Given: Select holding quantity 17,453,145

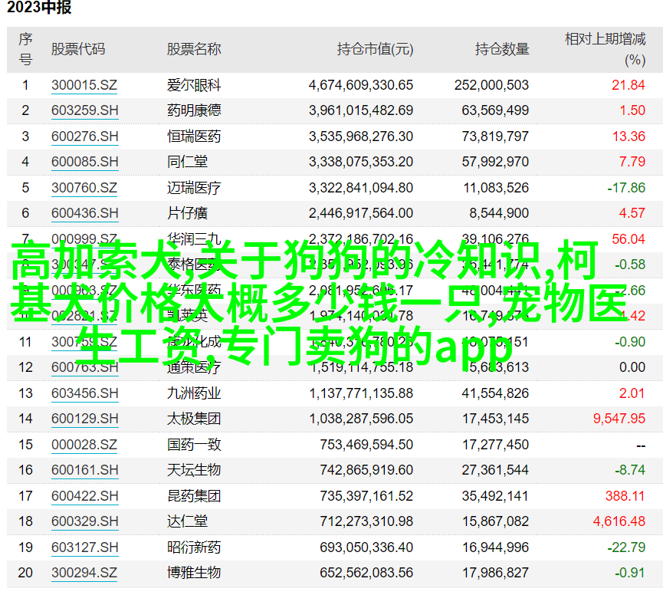Looking at the screenshot, I should tap(496, 419).
